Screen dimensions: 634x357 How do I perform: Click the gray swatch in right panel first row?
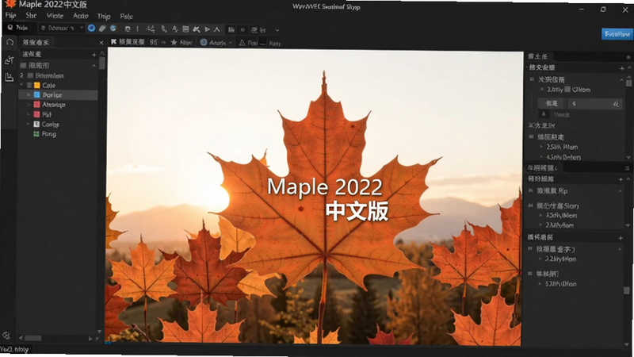(567, 90)
